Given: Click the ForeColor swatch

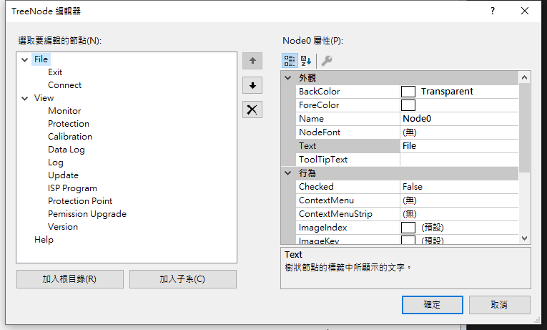Looking at the screenshot, I should click(x=408, y=105).
